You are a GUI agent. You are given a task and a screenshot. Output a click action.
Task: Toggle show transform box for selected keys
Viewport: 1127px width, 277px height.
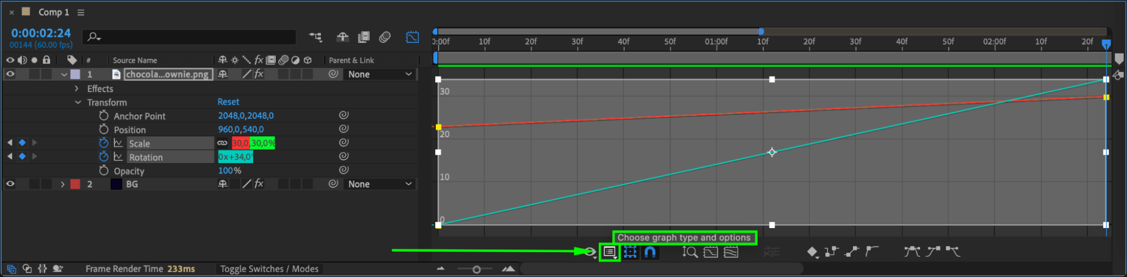pos(630,252)
